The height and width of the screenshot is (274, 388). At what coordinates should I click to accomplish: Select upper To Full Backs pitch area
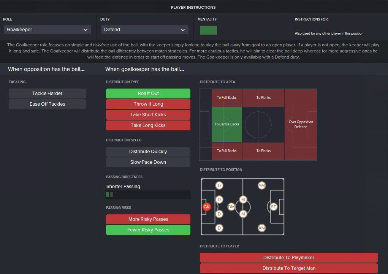(x=226, y=98)
